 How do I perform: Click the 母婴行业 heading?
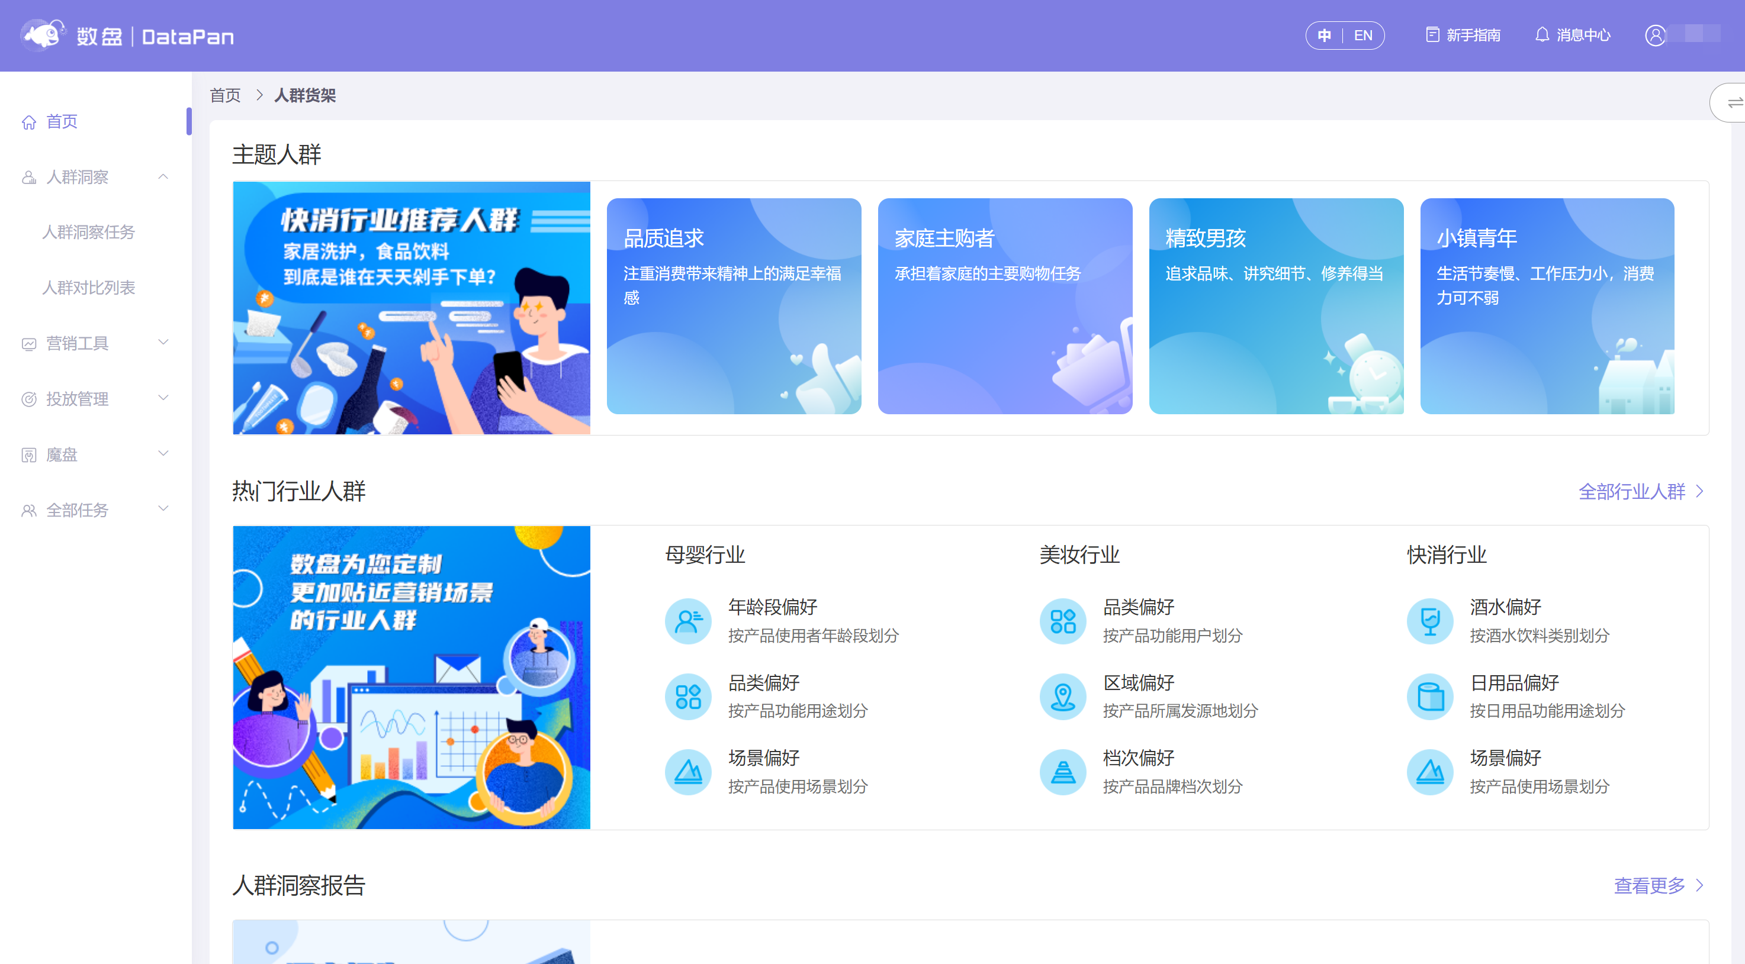(705, 556)
